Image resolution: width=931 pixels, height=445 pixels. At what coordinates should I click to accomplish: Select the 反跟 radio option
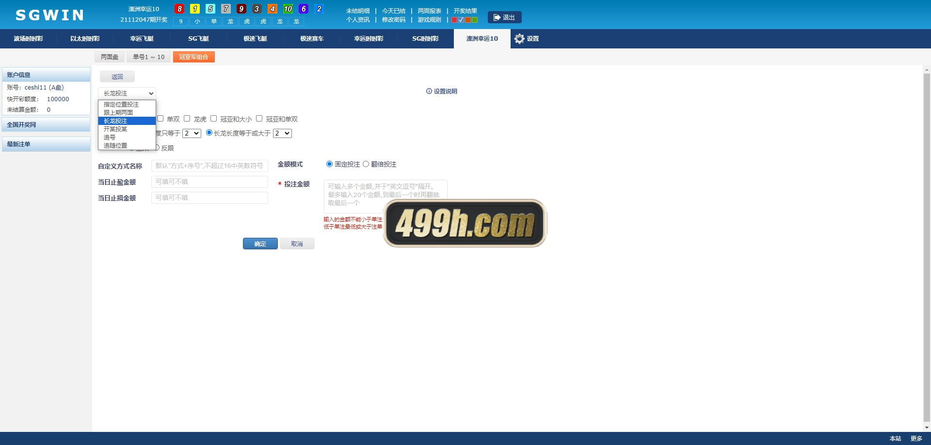tap(157, 148)
